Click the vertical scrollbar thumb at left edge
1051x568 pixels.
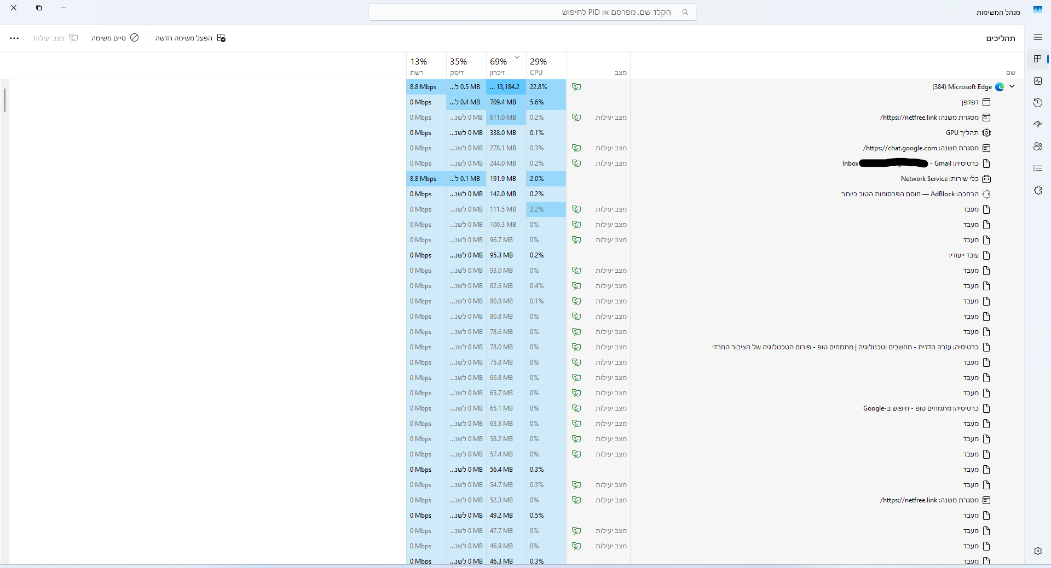5,100
